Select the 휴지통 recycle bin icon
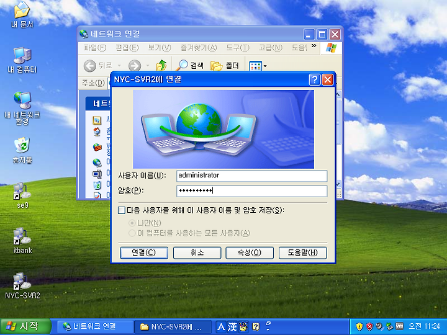Viewport: 447px width, 335px height. point(22,150)
